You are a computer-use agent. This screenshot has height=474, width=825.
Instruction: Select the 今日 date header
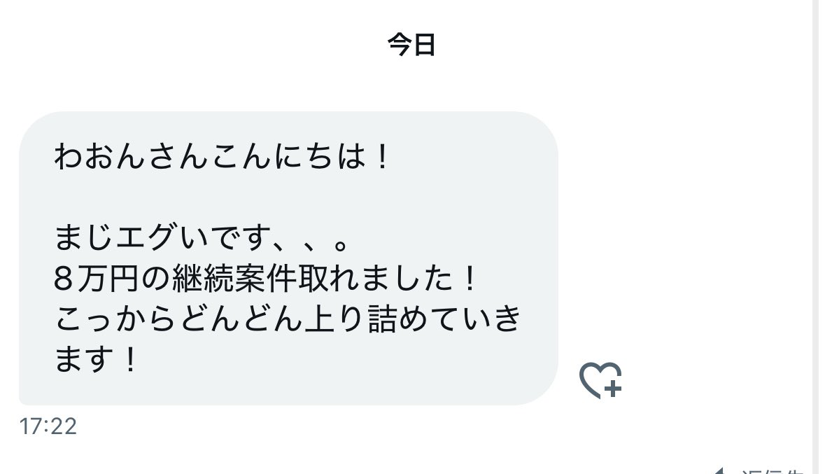411,44
